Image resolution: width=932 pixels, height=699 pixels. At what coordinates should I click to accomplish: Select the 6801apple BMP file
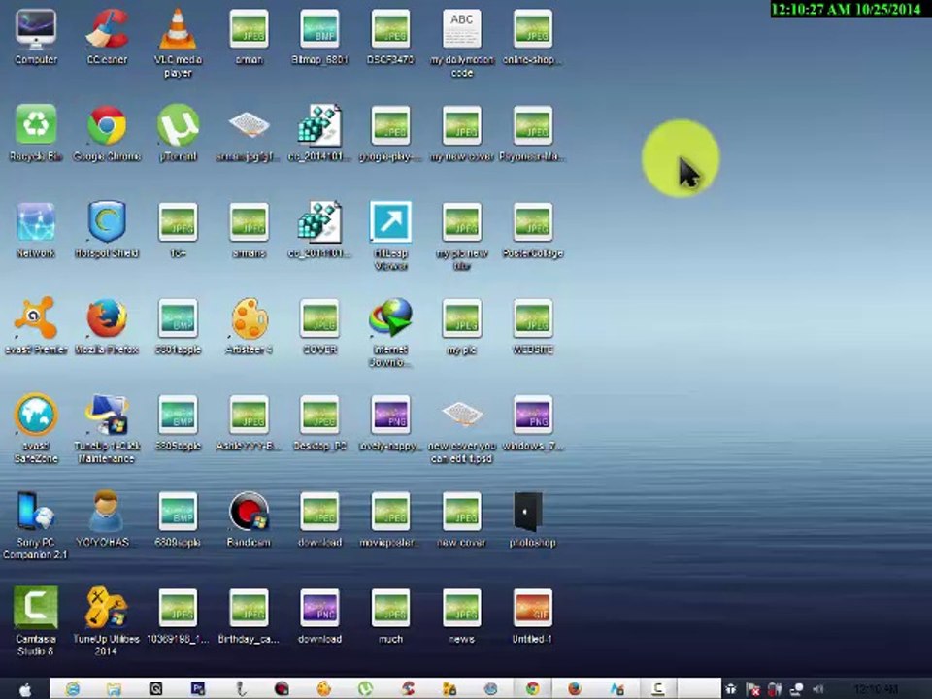(178, 326)
